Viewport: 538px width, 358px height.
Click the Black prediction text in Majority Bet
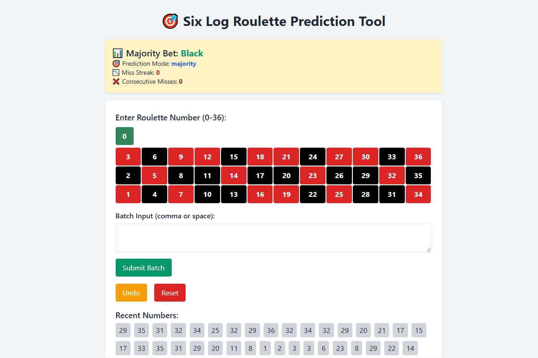[192, 53]
